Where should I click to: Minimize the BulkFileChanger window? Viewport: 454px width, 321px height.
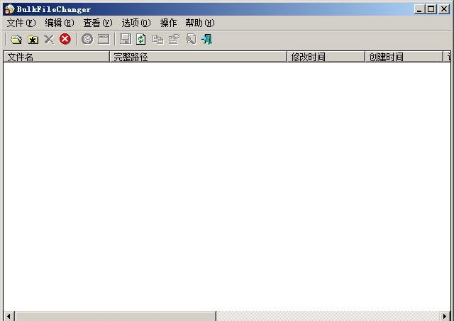coord(419,9)
